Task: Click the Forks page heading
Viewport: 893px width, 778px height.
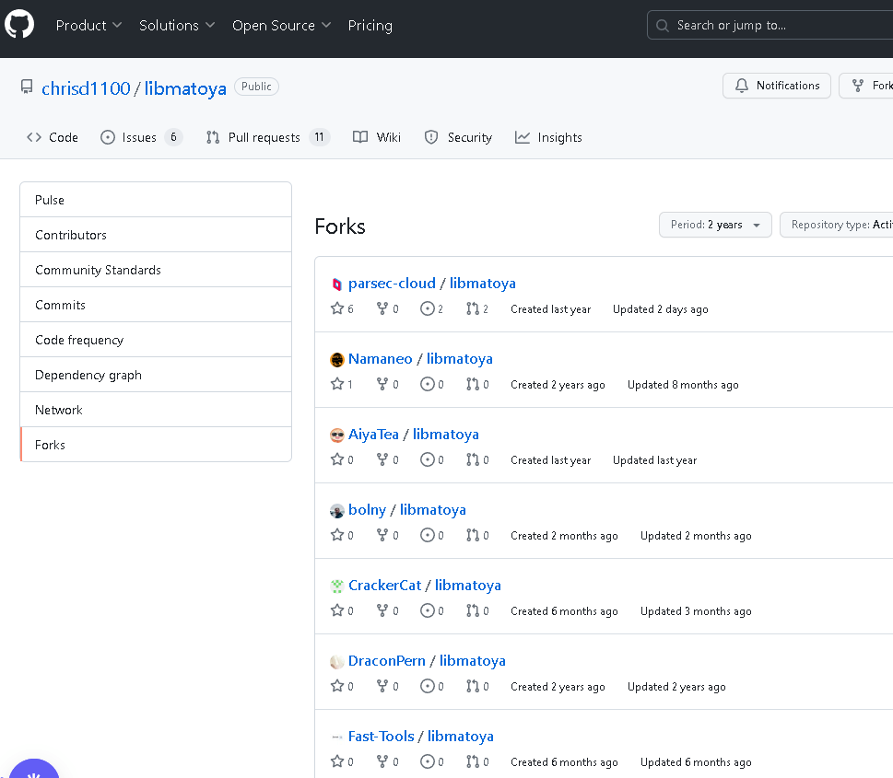Action: point(340,226)
